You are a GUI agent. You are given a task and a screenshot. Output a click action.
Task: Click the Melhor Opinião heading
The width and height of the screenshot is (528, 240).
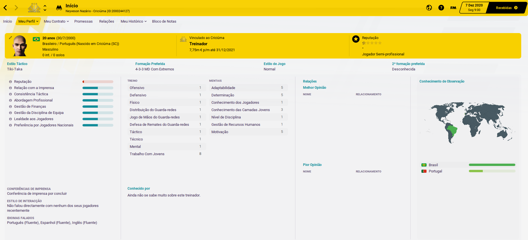pos(315,88)
